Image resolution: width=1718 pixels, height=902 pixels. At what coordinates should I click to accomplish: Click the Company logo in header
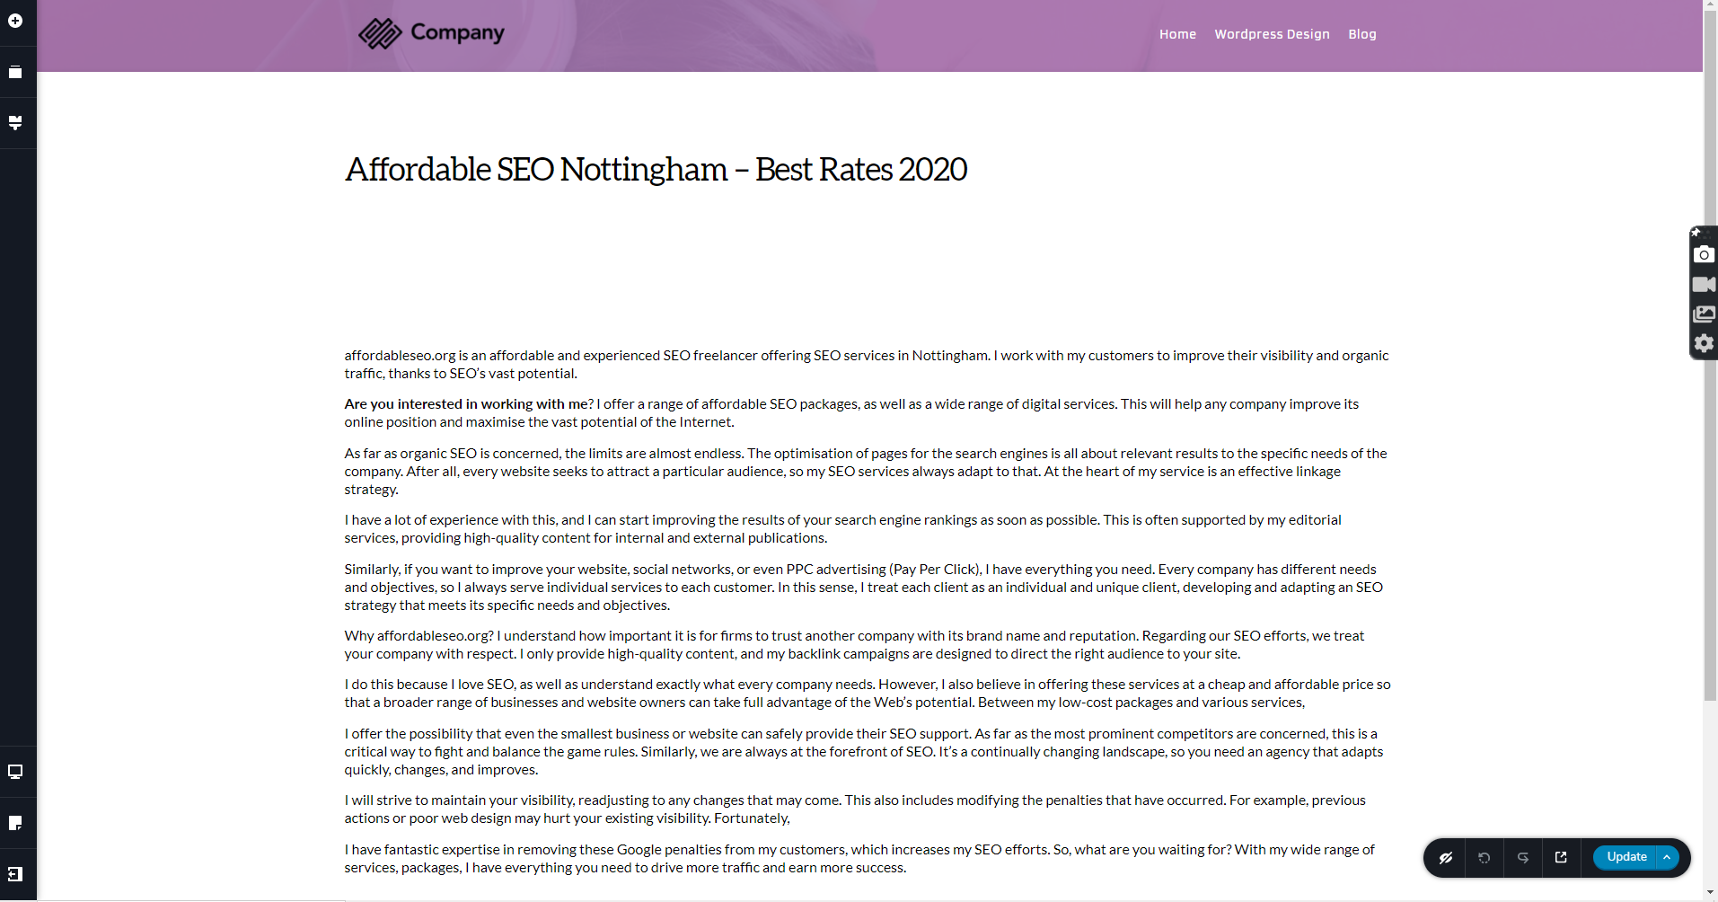tap(432, 33)
